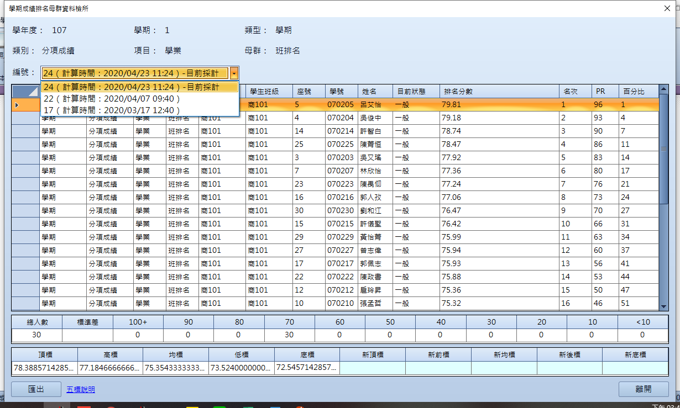This screenshot has height=408, width=680.
Task: Click ranking score cell 75.32
Action: click(499, 303)
